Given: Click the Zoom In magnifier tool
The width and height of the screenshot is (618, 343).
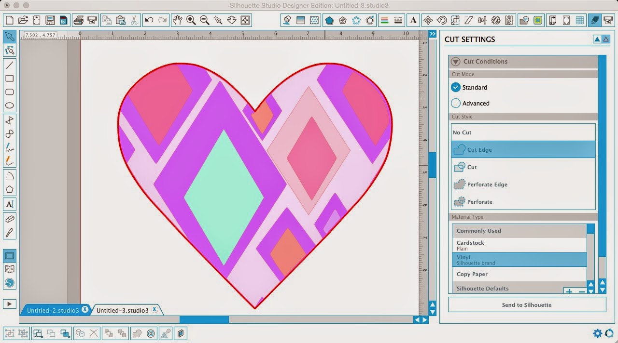Looking at the screenshot, I should click(191, 20).
